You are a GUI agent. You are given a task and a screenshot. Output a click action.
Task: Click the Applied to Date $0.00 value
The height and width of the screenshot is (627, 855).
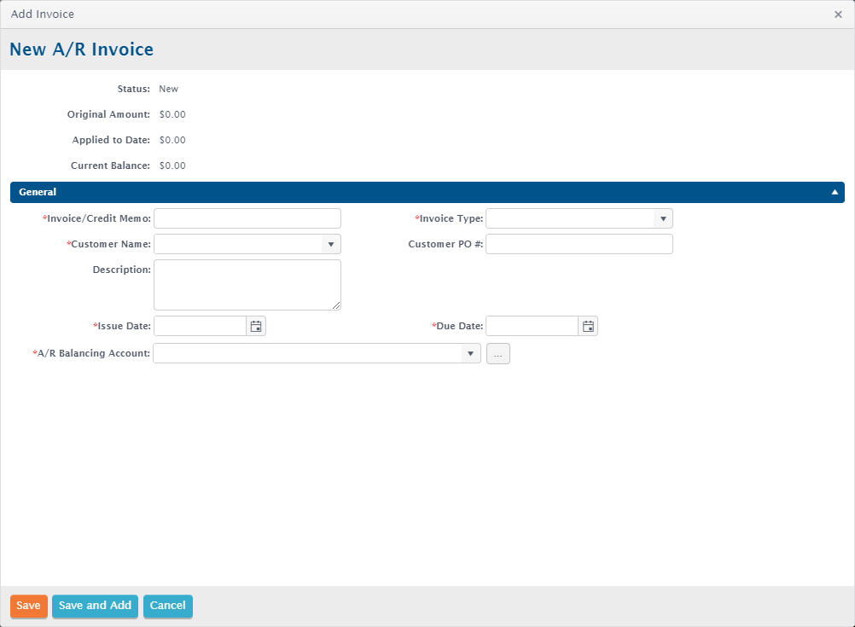click(x=172, y=140)
